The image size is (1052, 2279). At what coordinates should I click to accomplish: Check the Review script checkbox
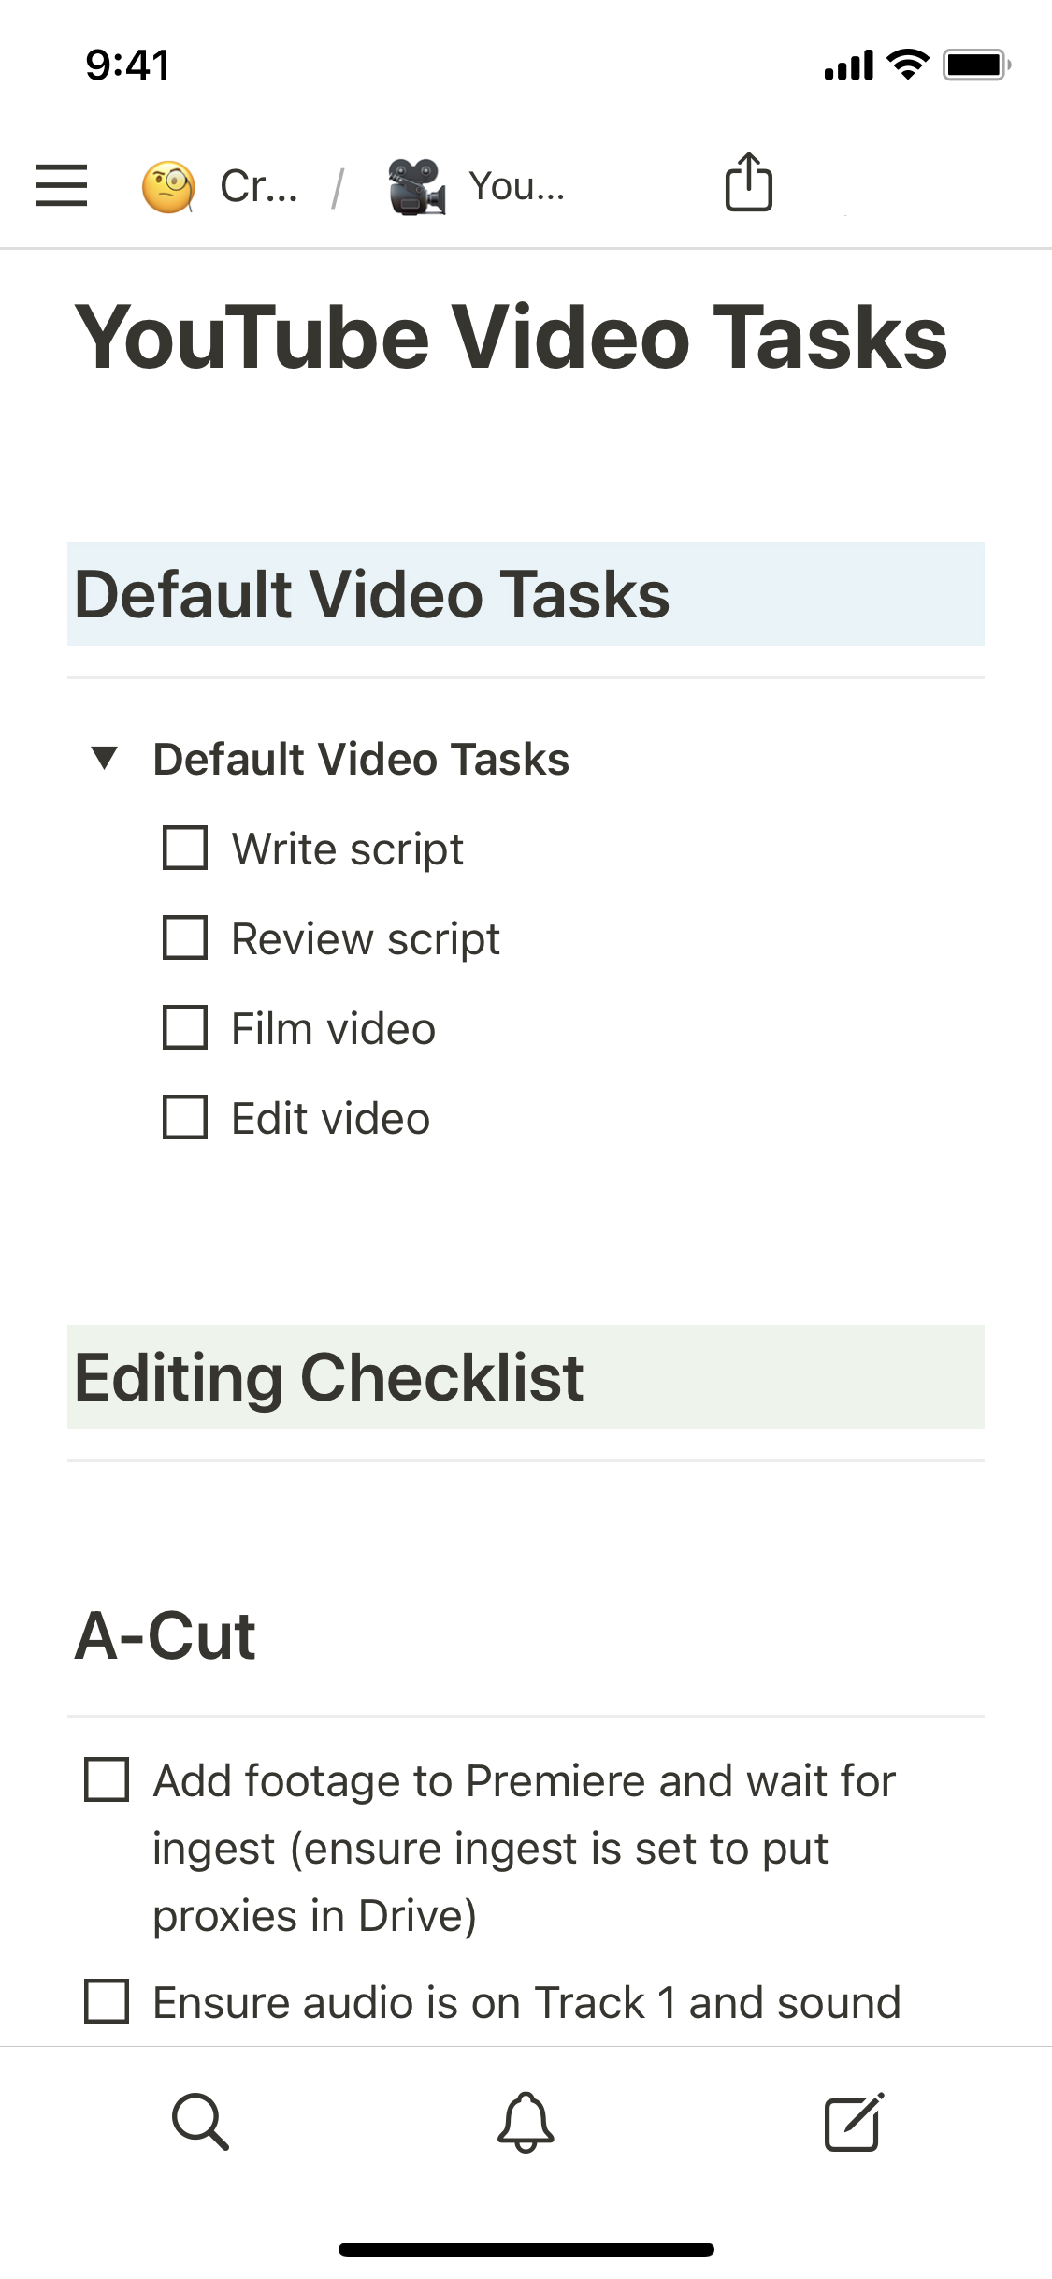[x=185, y=938]
